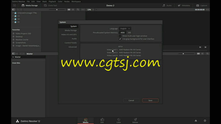Click the viewer previous clip button

pos(205,47)
